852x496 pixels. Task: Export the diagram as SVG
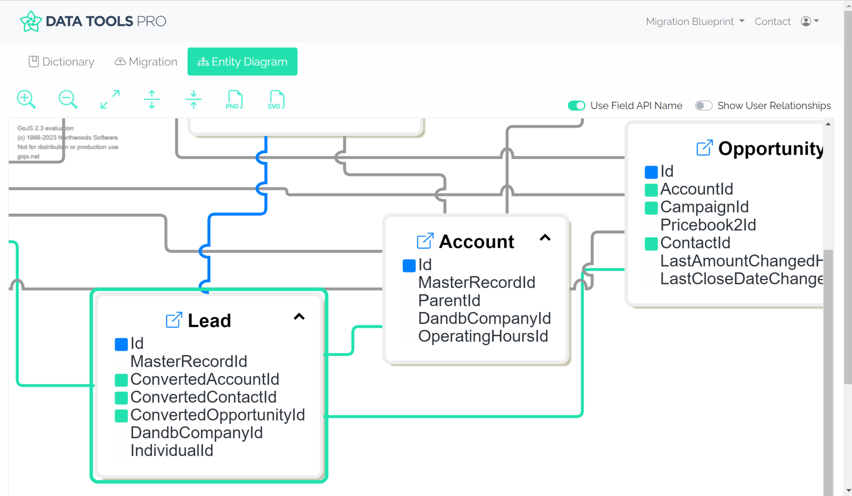[275, 99]
